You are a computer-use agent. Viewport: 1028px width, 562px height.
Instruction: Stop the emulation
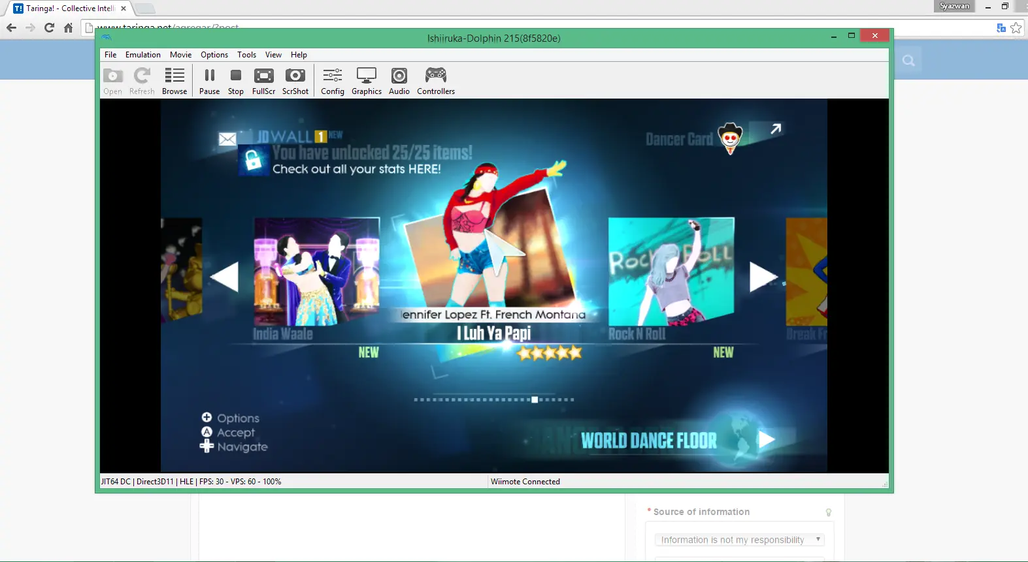236,82
